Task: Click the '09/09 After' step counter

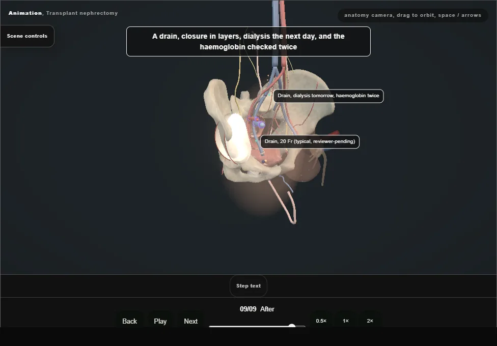Action: coord(257,309)
